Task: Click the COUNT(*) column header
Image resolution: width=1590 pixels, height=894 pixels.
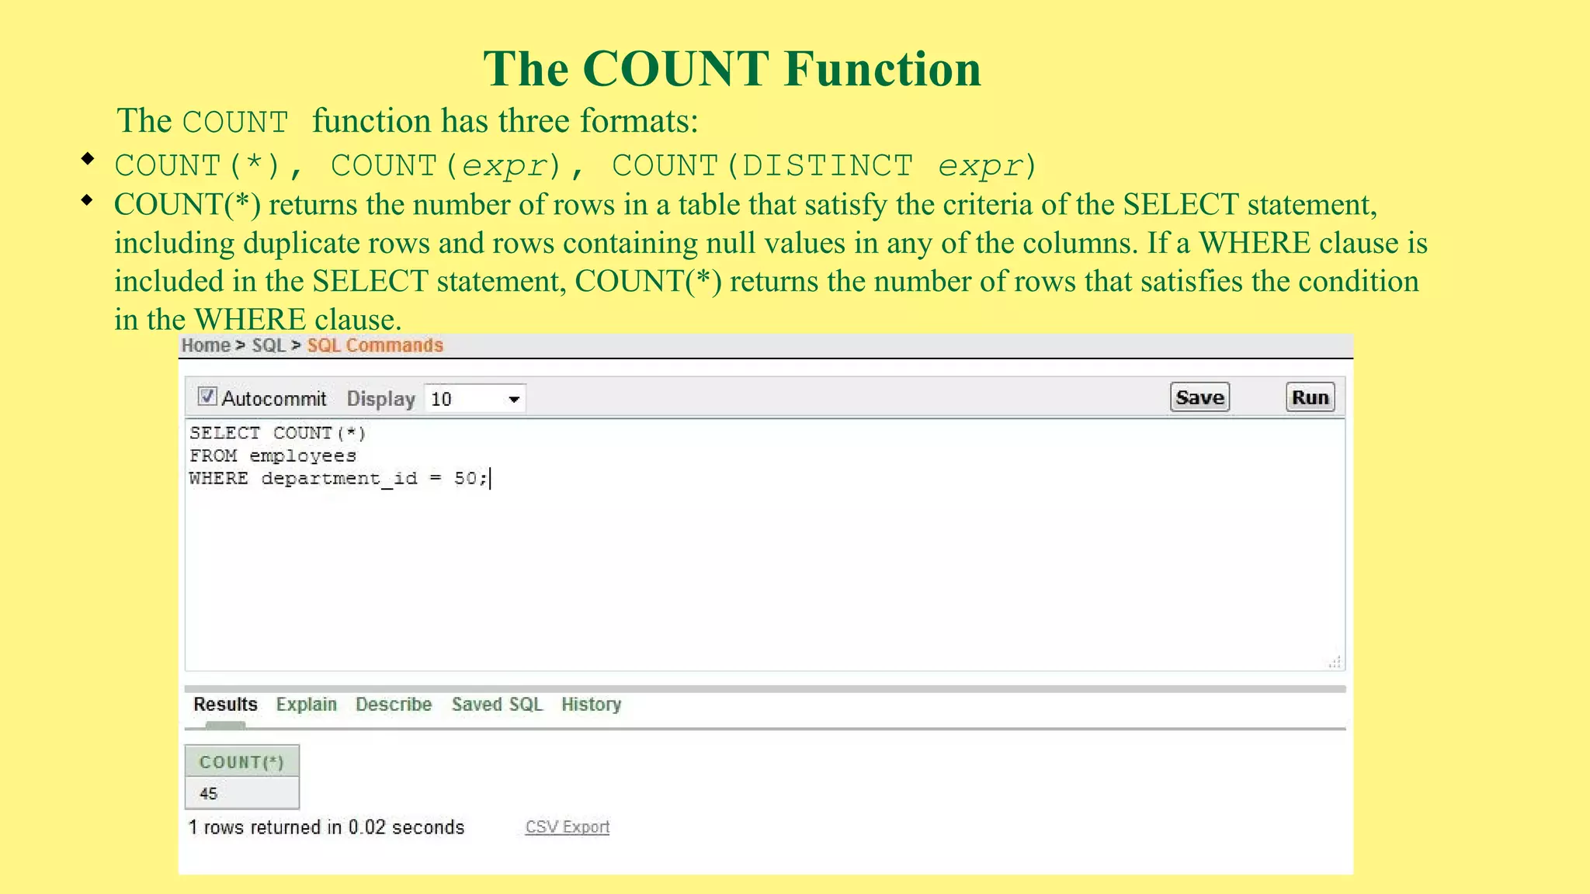Action: coord(242,762)
